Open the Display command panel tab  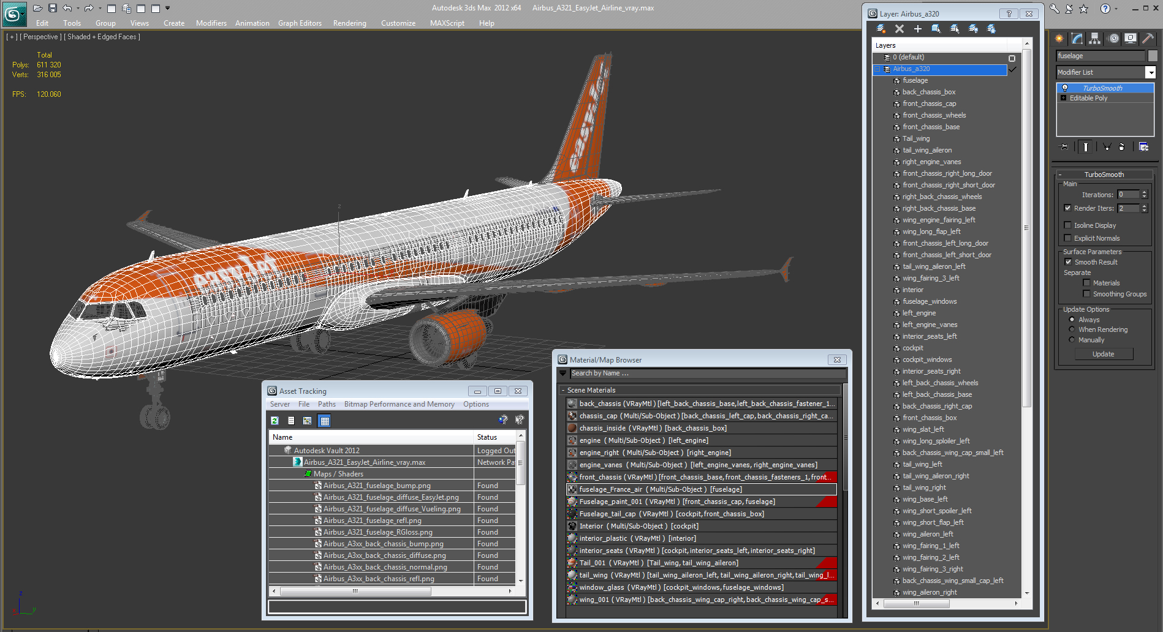point(1131,39)
